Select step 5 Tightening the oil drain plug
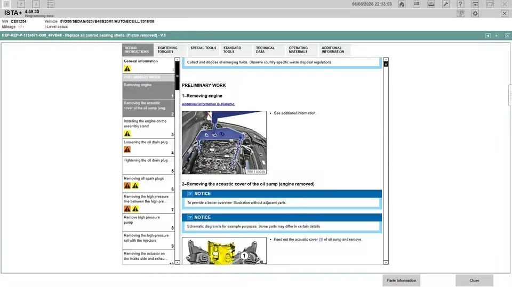The image size is (512, 287). 148,166
